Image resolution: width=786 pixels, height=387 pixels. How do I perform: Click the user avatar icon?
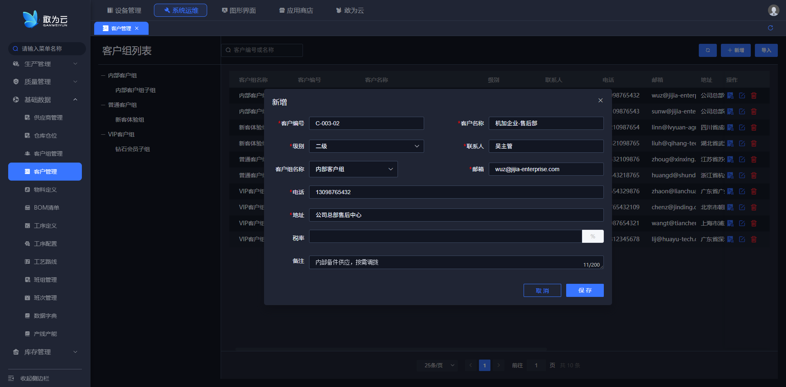[x=773, y=10]
